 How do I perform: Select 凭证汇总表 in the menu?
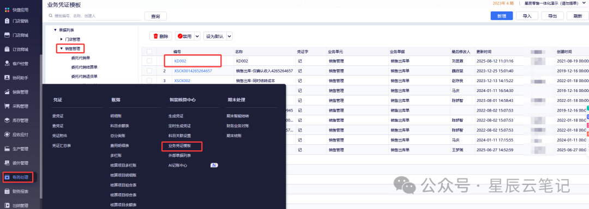[x=61, y=145]
